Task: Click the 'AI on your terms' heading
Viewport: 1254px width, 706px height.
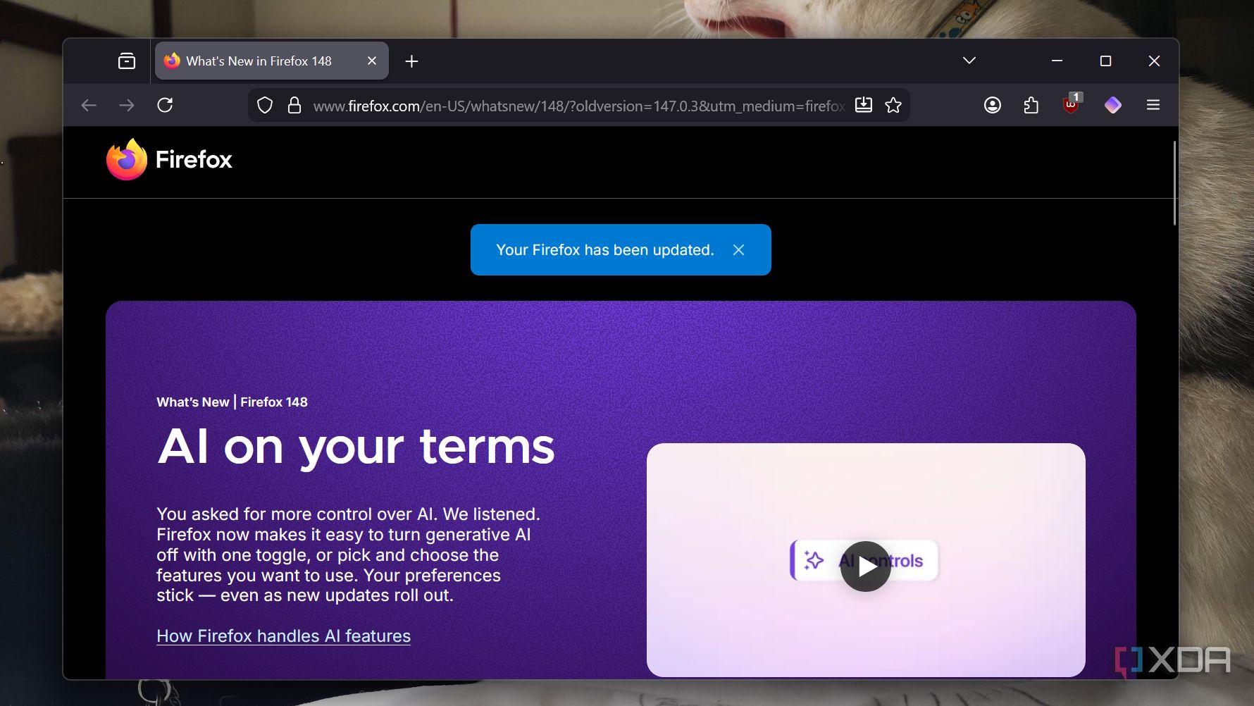Action: click(356, 447)
